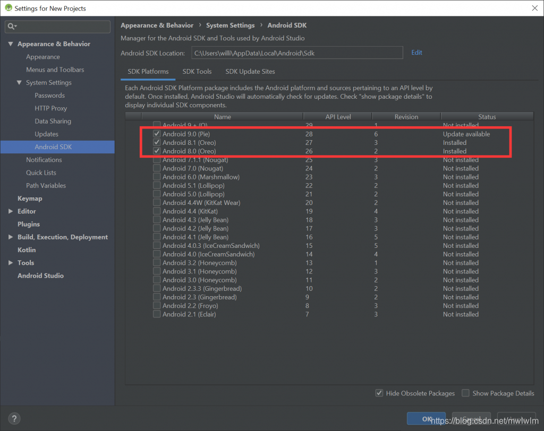Open Data Sharing settings page
Viewport: 544px width, 431px height.
[x=53, y=121]
